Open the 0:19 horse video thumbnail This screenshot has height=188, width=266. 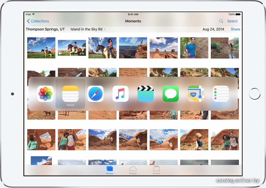(x=72, y=48)
